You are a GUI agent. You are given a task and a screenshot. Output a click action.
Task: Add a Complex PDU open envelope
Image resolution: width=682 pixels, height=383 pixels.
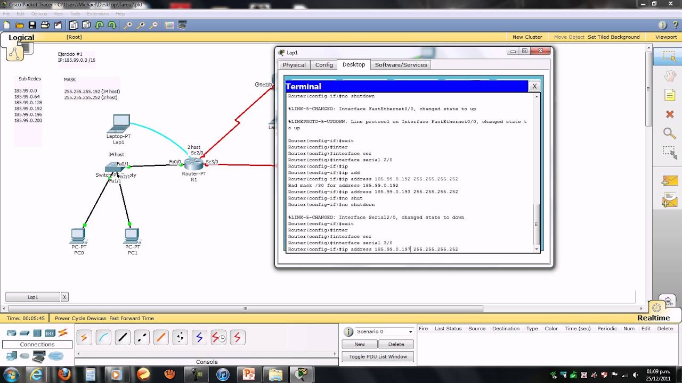pos(669,201)
